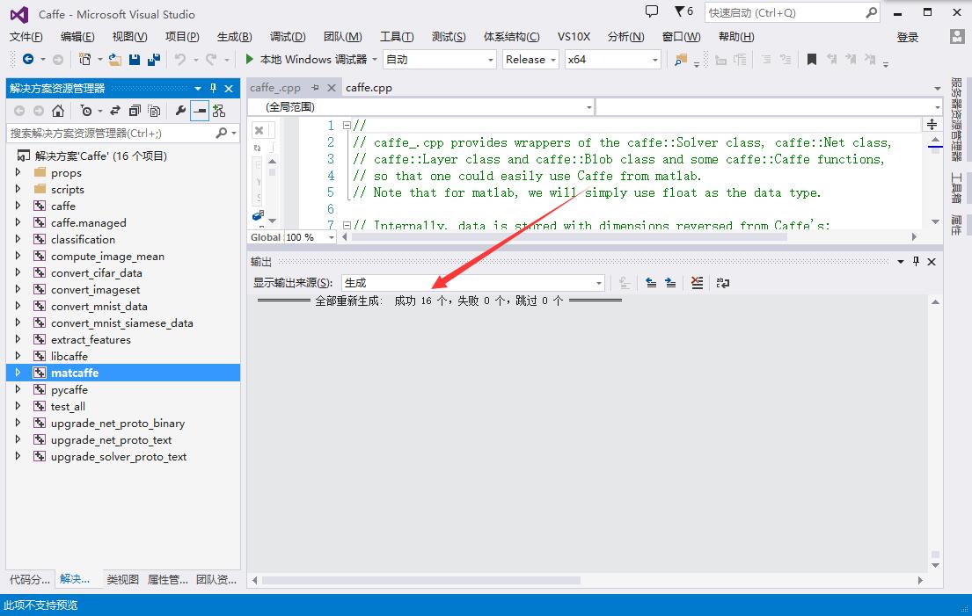This screenshot has height=616, width=972.
Task: Toggle Word Wrap in the Output panel
Action: coord(723,282)
